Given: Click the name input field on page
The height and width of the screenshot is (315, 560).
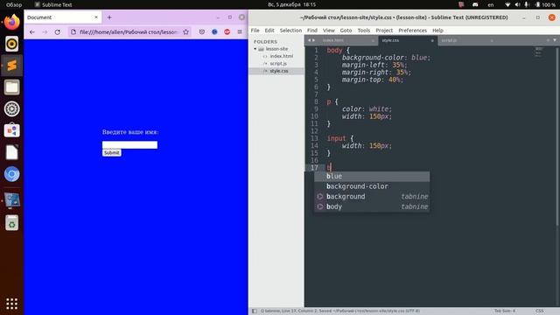Looking at the screenshot, I should coord(129,144).
